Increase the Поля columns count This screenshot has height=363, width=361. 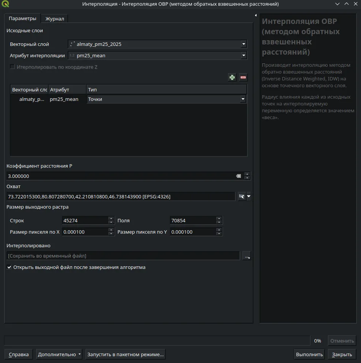coord(219,218)
